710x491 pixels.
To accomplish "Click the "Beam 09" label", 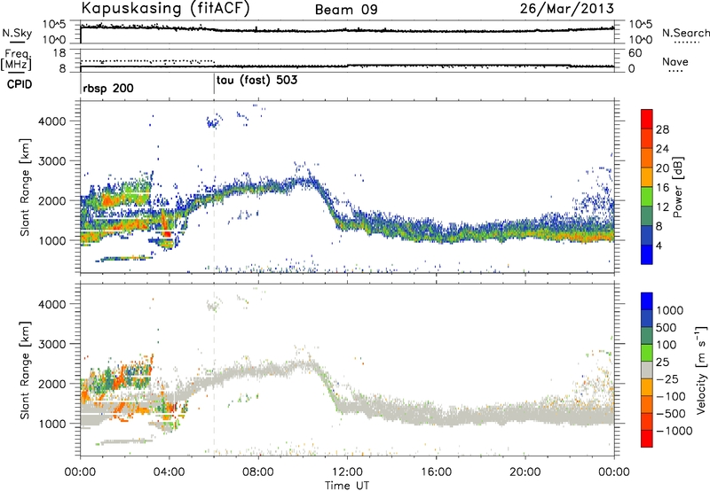I will [x=346, y=10].
